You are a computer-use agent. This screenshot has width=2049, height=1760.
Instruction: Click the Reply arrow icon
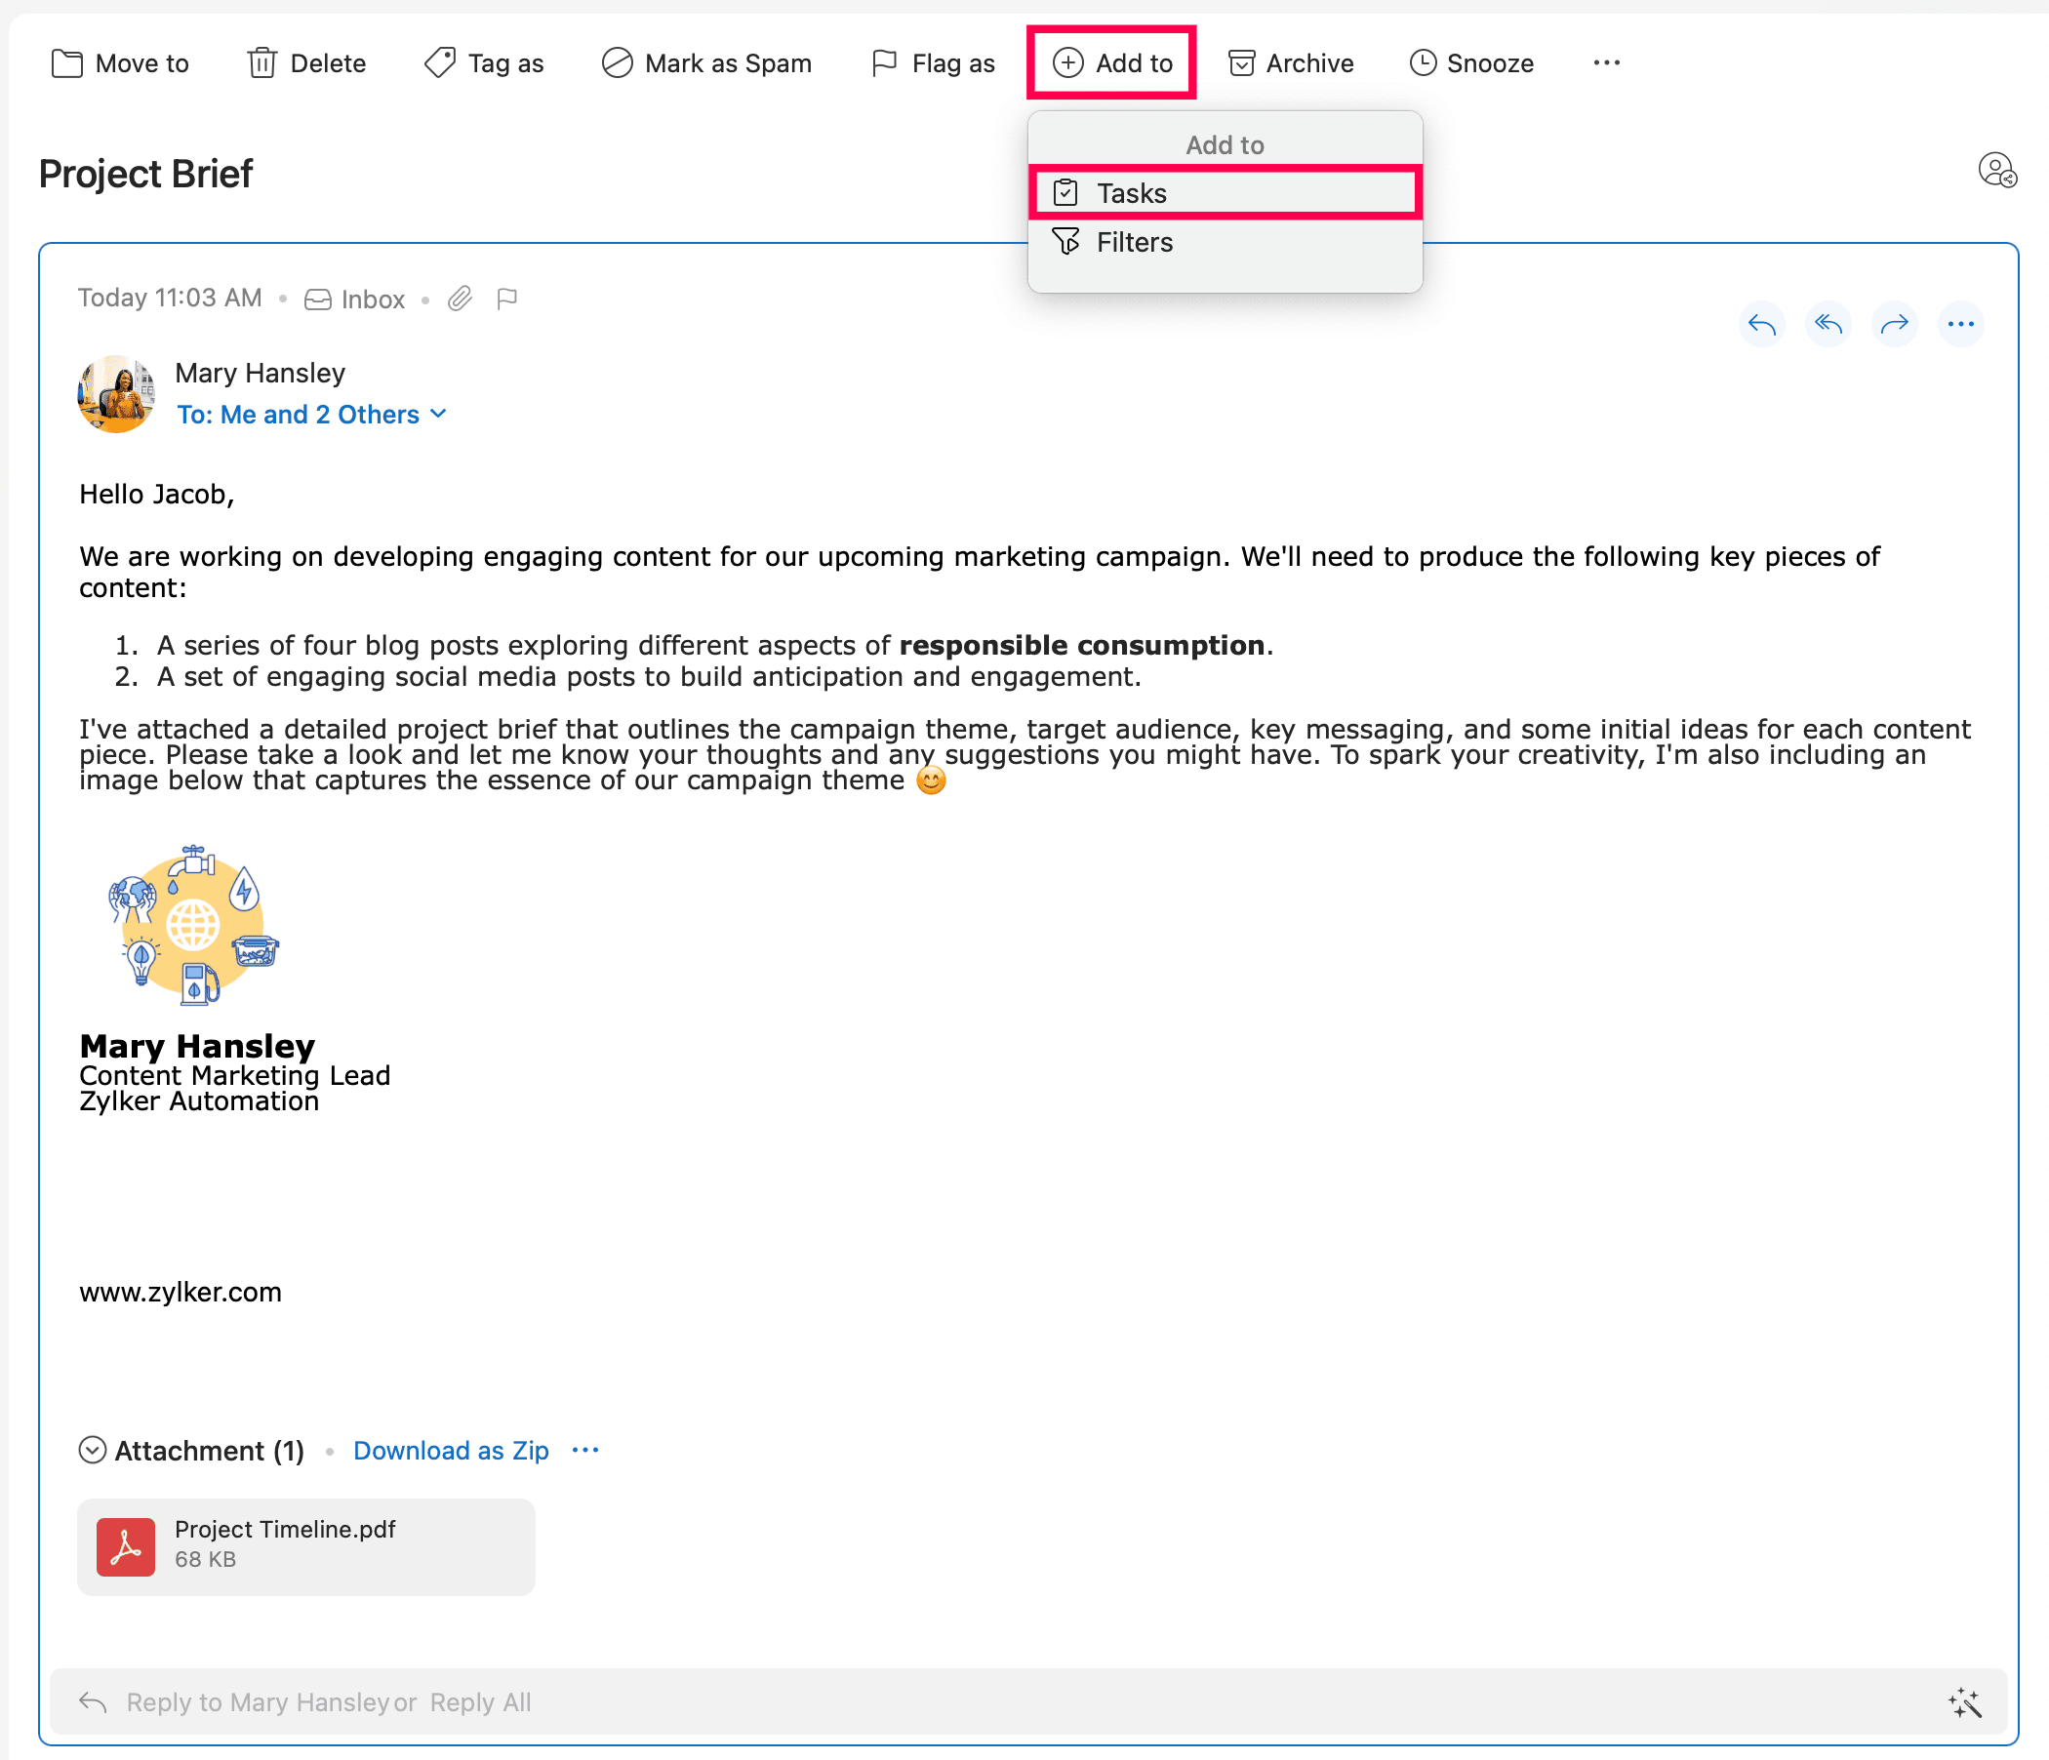click(x=1761, y=324)
